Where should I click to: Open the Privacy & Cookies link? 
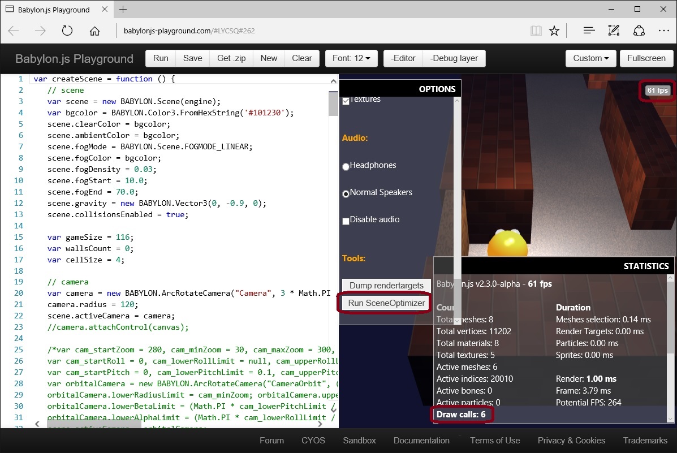click(571, 441)
